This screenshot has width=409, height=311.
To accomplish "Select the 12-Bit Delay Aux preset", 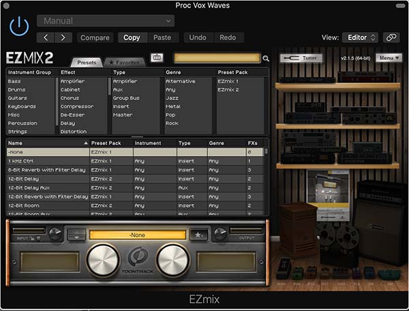I will pos(135,188).
